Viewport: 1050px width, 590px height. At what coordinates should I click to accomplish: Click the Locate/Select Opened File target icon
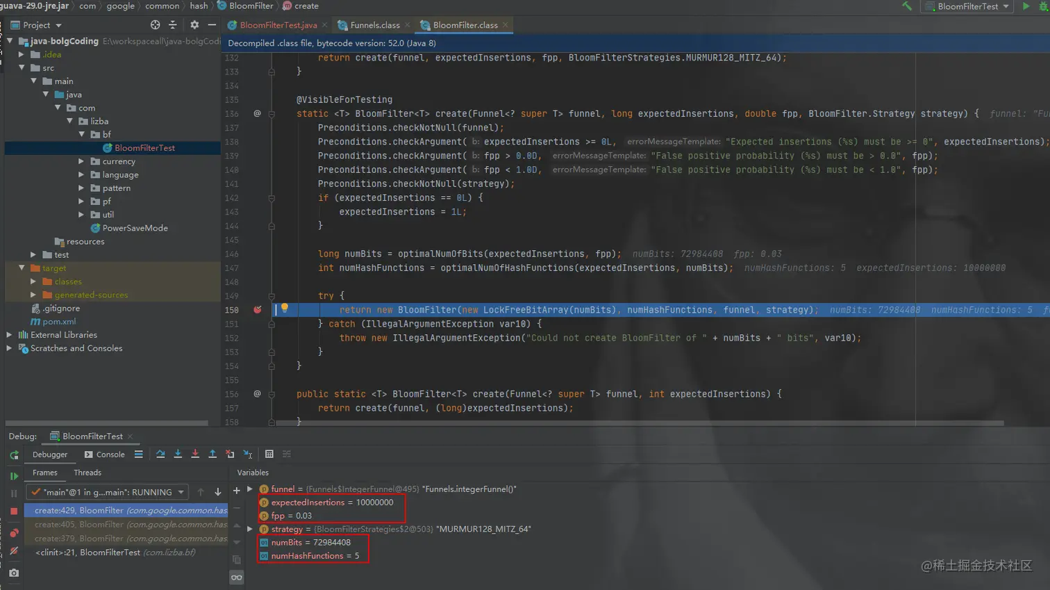click(155, 25)
